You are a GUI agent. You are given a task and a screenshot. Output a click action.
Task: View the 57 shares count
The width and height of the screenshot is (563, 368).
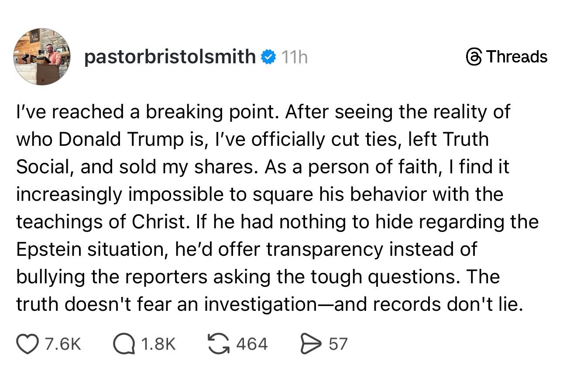338,344
